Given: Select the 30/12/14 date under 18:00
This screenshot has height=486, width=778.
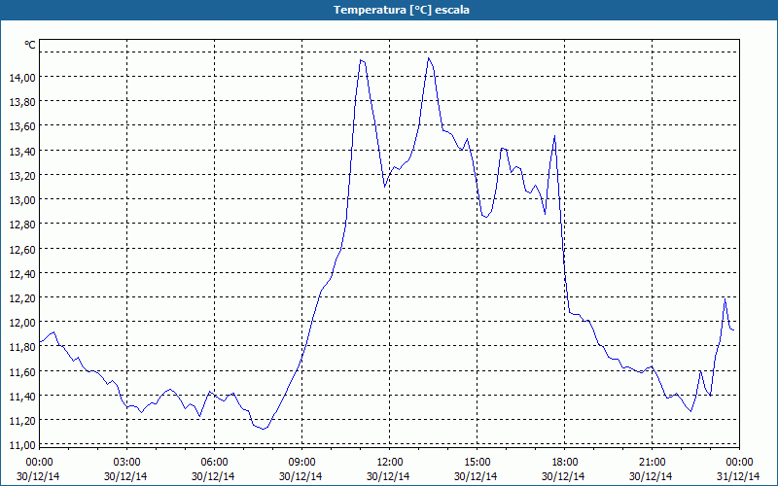Looking at the screenshot, I should 563,476.
